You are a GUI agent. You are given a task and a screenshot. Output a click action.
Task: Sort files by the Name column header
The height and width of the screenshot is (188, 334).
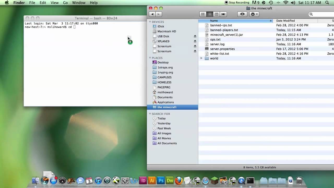tap(235, 21)
